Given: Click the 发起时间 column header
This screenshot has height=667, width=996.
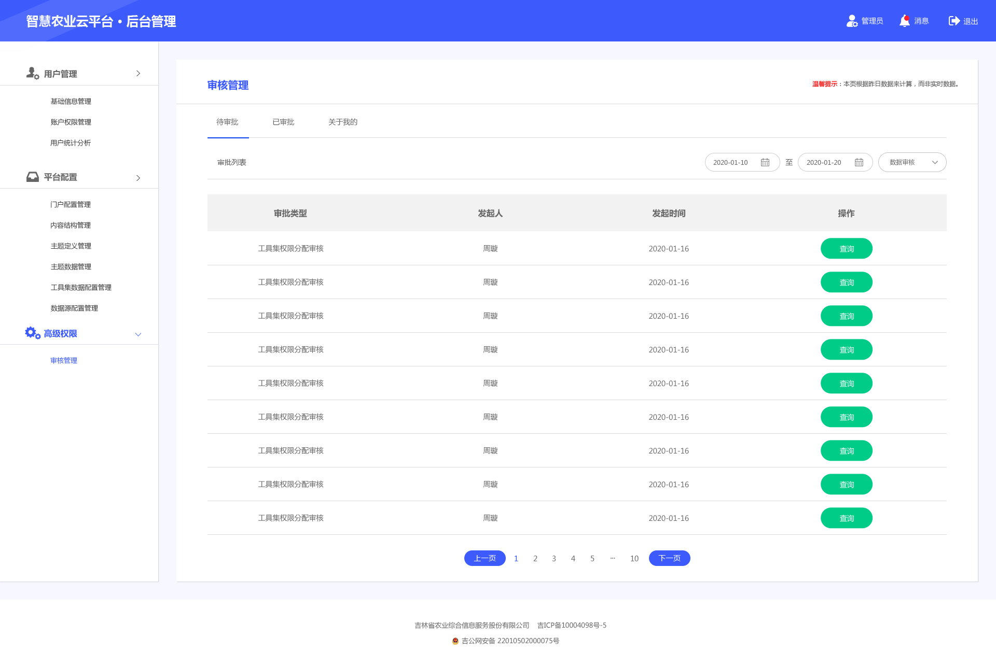Looking at the screenshot, I should [669, 213].
